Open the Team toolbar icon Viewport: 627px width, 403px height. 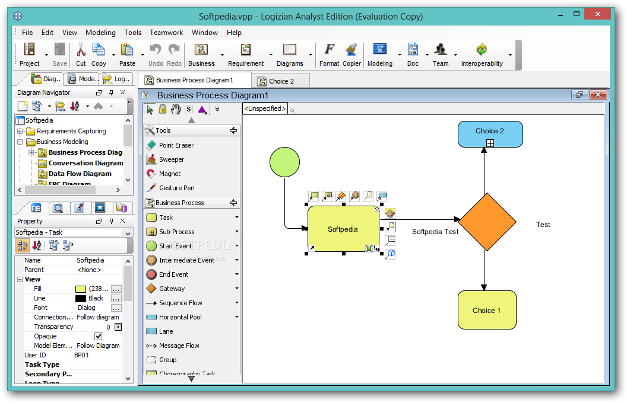pos(440,50)
